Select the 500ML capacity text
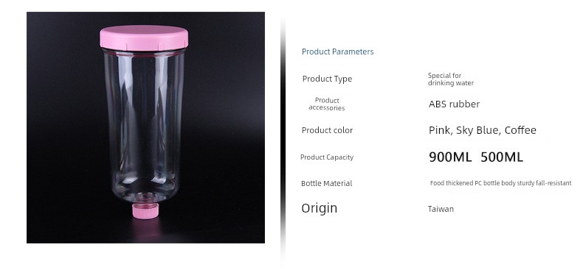 click(x=502, y=157)
